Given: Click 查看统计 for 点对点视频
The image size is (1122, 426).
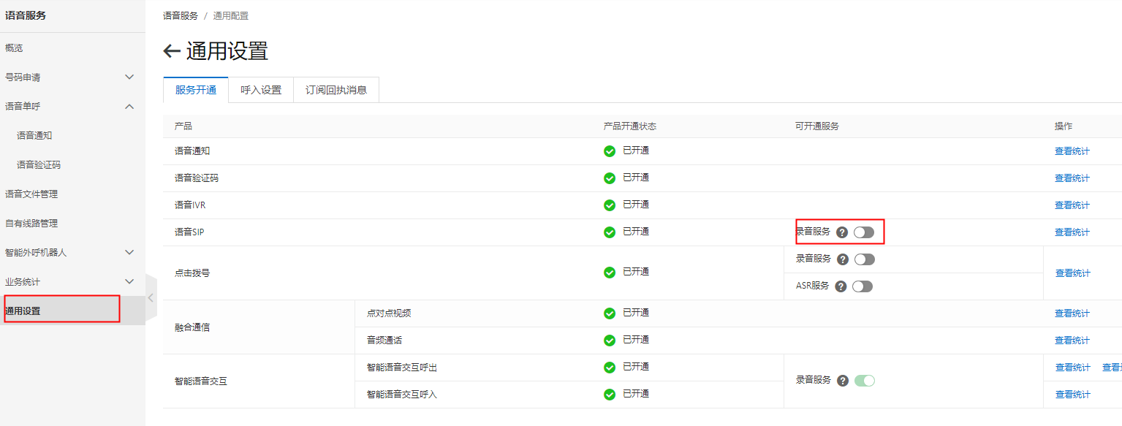Looking at the screenshot, I should coord(1072,313).
